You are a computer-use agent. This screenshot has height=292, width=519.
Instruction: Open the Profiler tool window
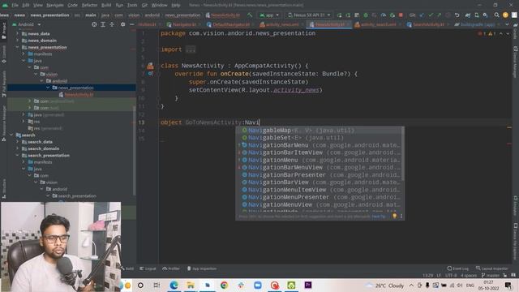pos(171,268)
